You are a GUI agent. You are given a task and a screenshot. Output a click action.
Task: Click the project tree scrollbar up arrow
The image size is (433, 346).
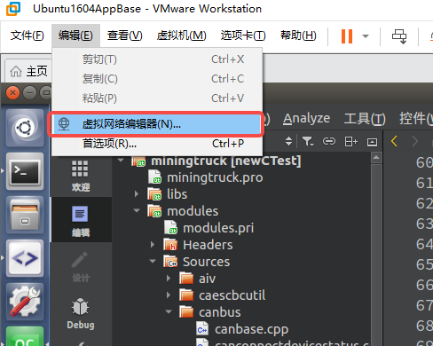[376, 158]
